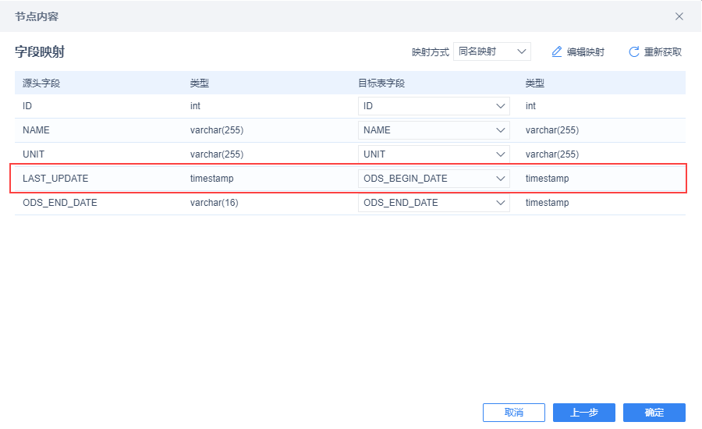
Task: Click the varchar(16) type cell
Action: [x=214, y=203]
